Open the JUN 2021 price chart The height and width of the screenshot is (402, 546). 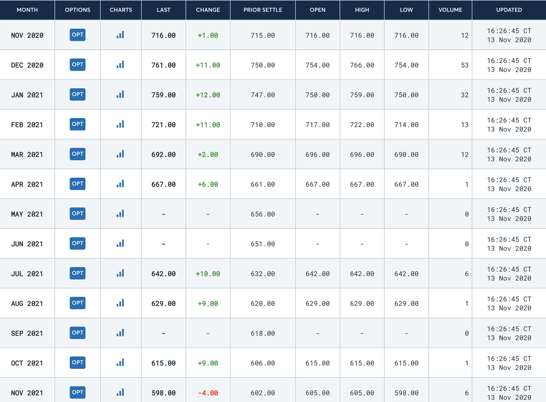(x=120, y=243)
